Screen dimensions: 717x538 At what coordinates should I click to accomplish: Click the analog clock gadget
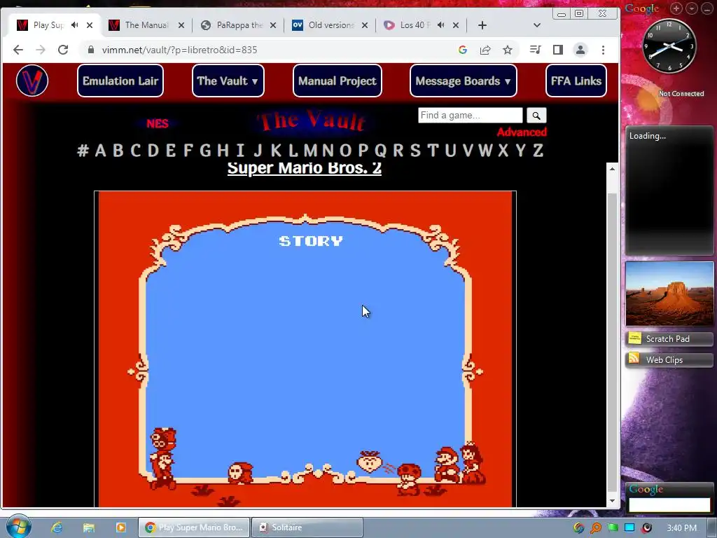pos(669,46)
